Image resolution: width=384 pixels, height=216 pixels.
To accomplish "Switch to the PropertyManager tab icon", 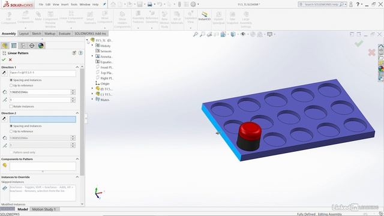I will click(14, 46).
